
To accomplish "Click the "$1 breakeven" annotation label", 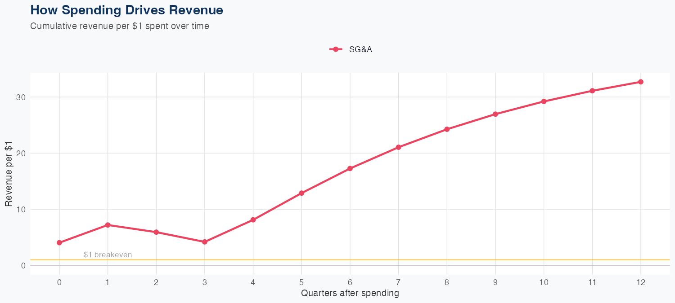I will pos(108,255).
